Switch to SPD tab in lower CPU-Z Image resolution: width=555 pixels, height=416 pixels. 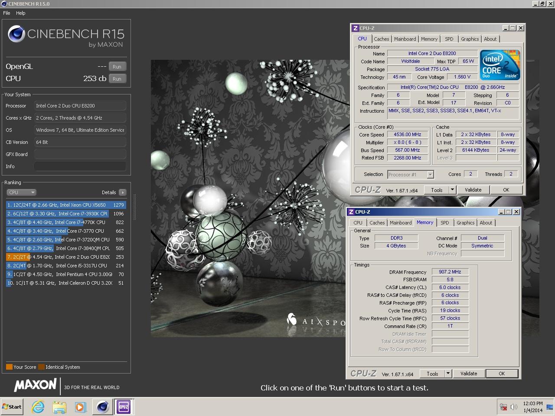445,223
